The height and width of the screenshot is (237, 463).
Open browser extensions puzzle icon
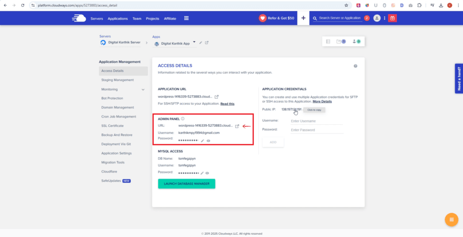(x=419, y=5)
